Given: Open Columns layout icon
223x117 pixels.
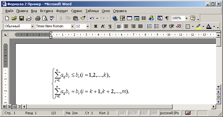Looking at the screenshot, I should click(x=144, y=18).
